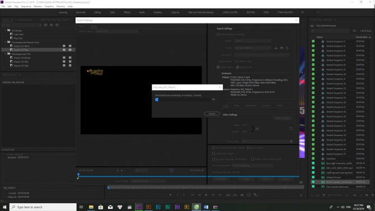Click the Match Source button

[283, 118]
